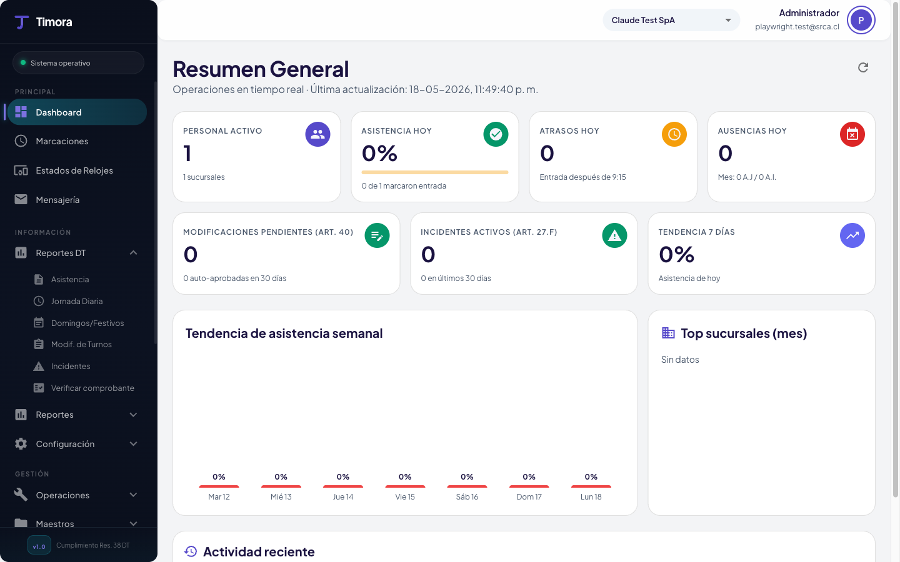Open the Dashboard menu item

pyautogui.click(x=77, y=112)
